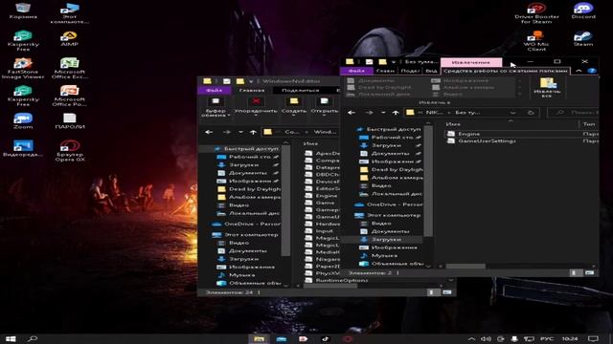Click navigation pane scrollbar in WindowsNoEditor window
Screen dimensions: 613x344
tap(285, 202)
